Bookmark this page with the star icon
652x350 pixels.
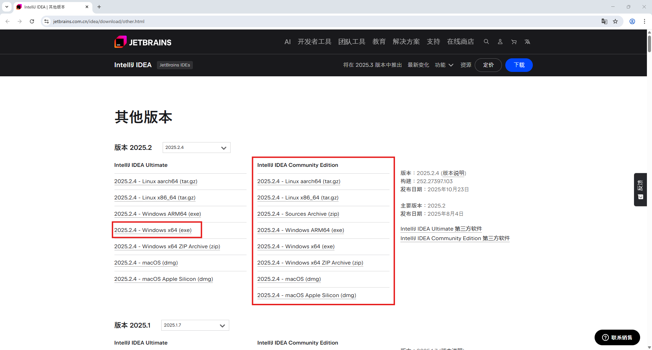pos(615,21)
